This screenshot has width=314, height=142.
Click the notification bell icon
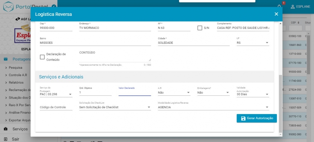click(279, 6)
